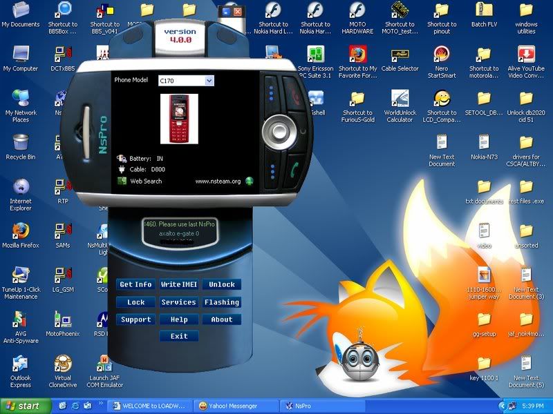This screenshot has height=414, width=553.
Task: Switch to WELCOME to LOADW taskbar button
Action: point(151,406)
